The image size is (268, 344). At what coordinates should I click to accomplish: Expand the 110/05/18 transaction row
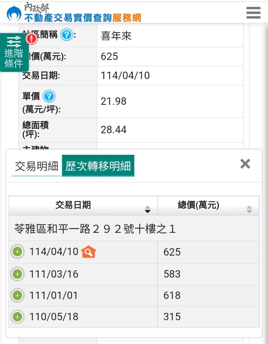(x=18, y=317)
